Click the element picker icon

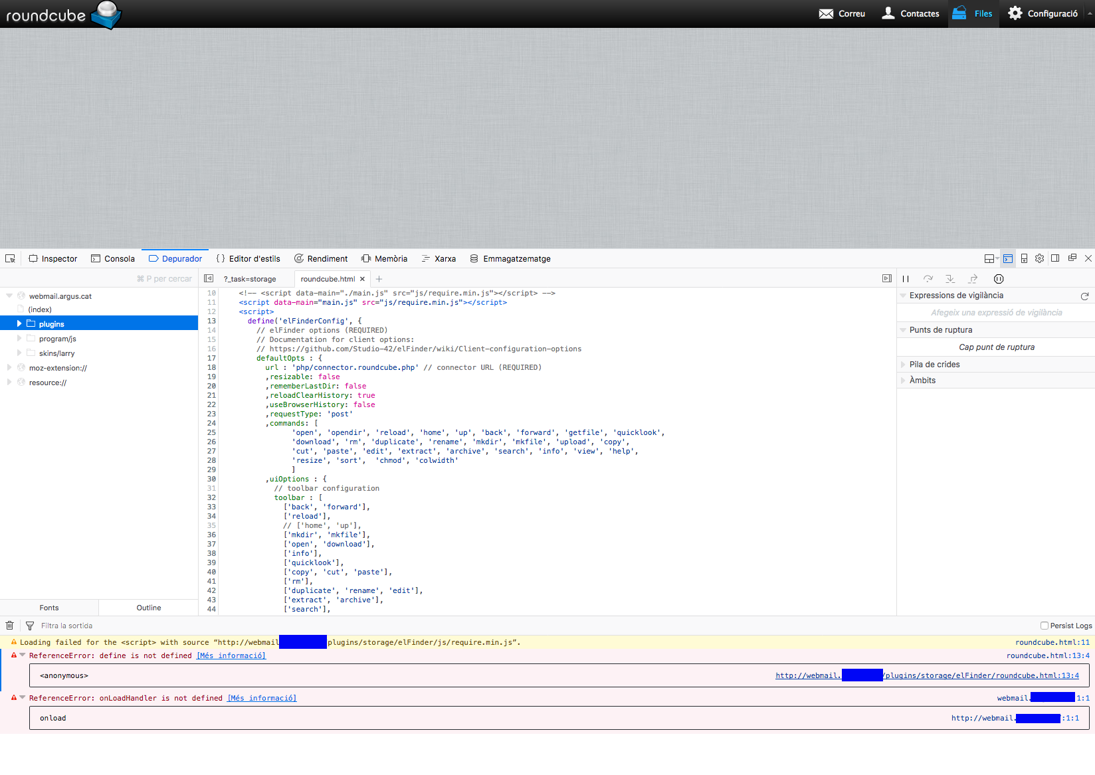pos(10,258)
